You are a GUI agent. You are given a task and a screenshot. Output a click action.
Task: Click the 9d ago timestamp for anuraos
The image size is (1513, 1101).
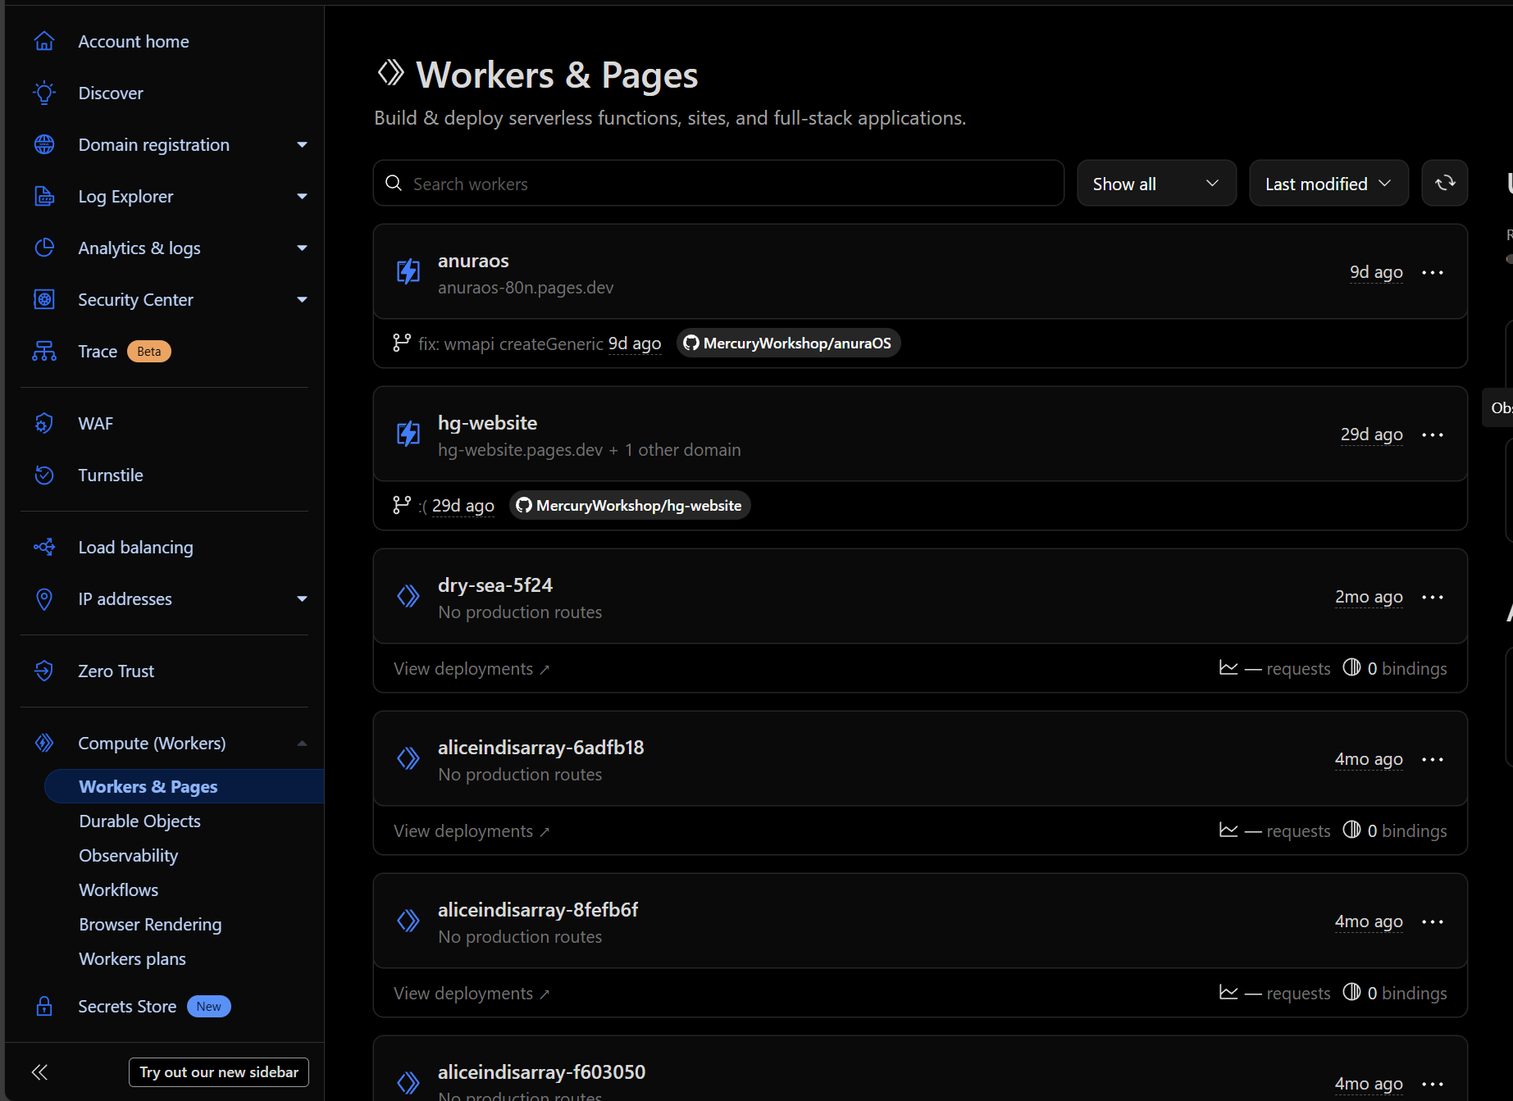coord(1376,272)
